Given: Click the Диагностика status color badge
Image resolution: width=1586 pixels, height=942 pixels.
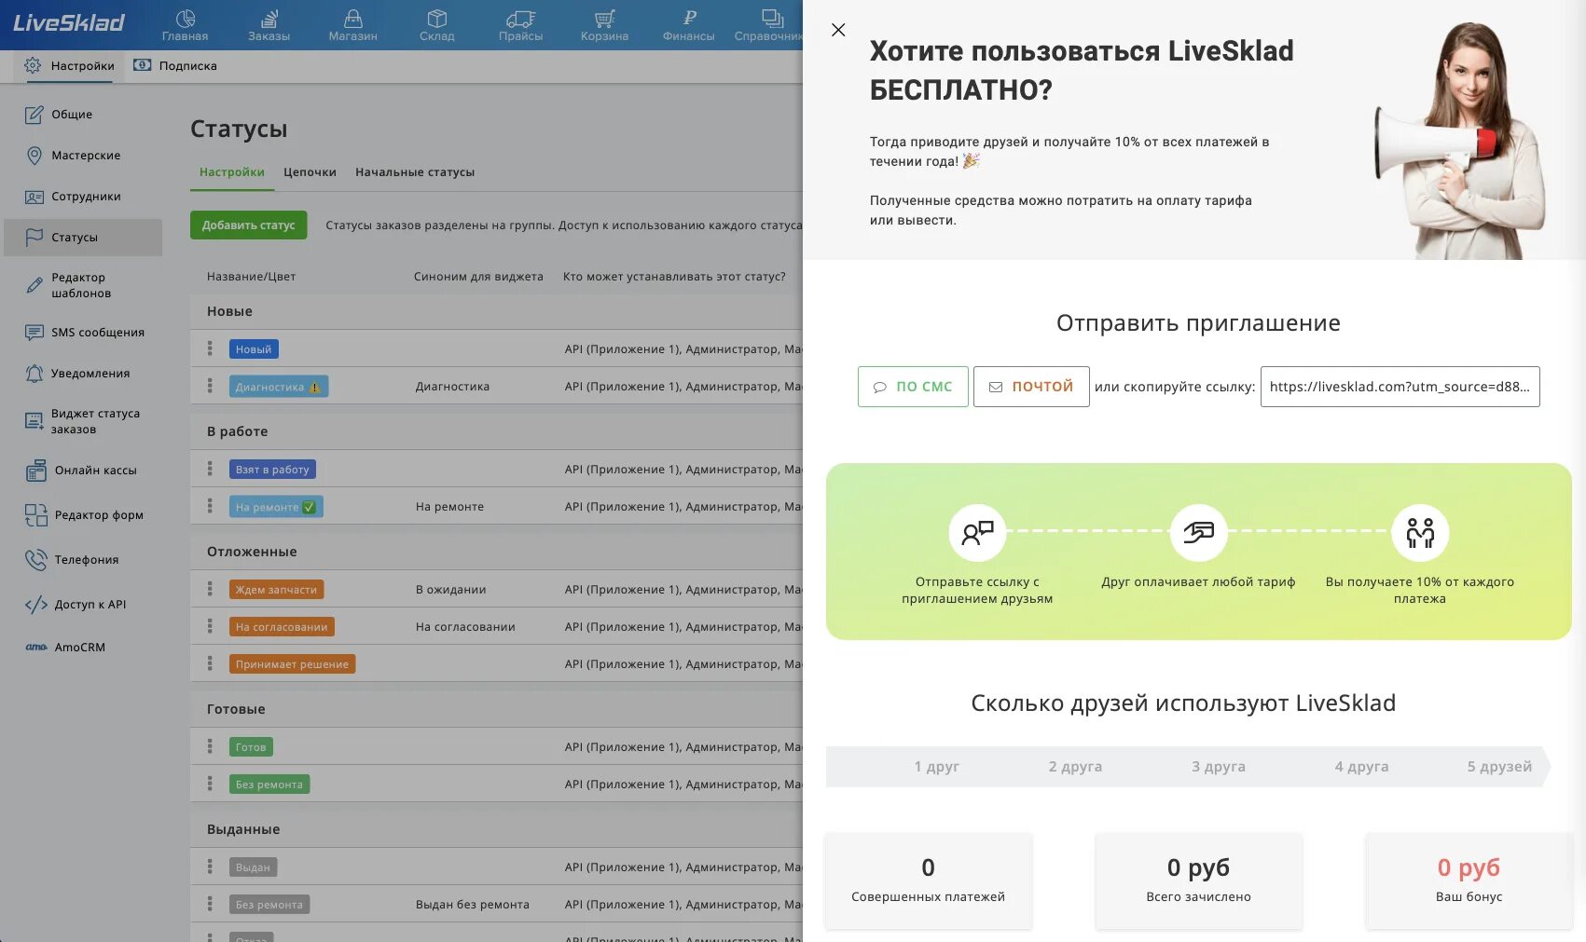Looking at the screenshot, I should 279,387.
